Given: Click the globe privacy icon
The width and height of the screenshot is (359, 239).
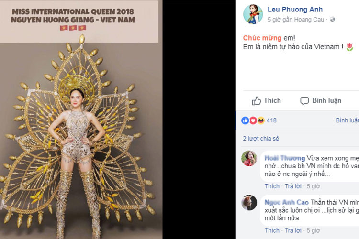Looking at the screenshot, I should point(333,20).
